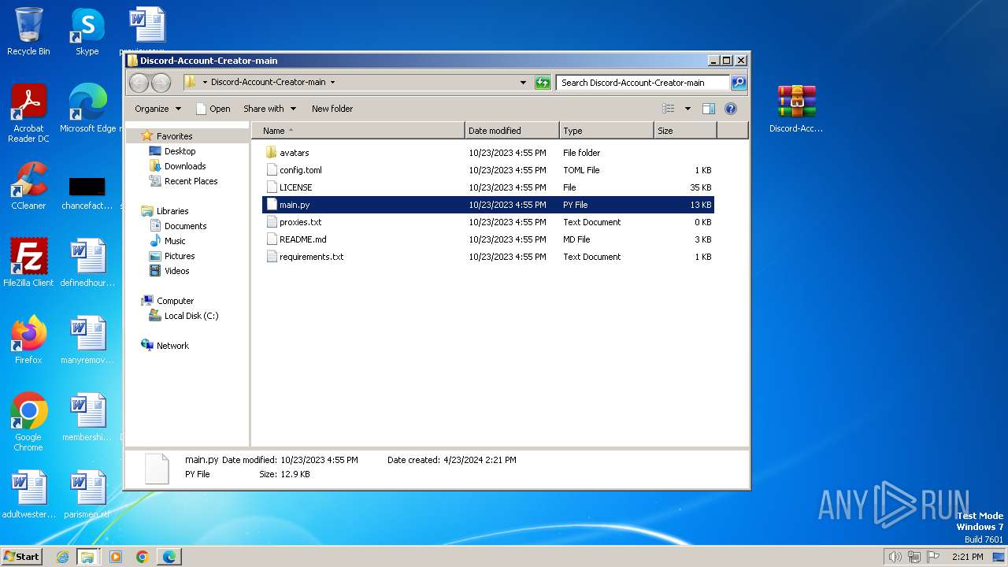1008x567 pixels.
Task: Click the green refresh button by address bar
Action: point(543,82)
